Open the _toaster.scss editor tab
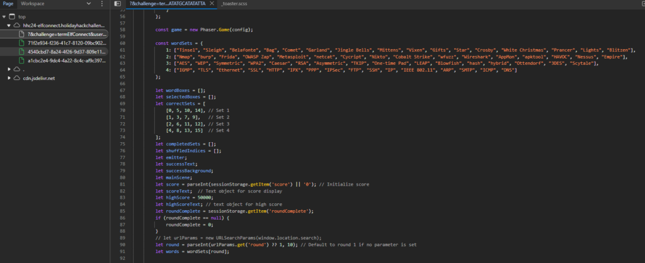This screenshot has width=645, height=263. coord(234,4)
